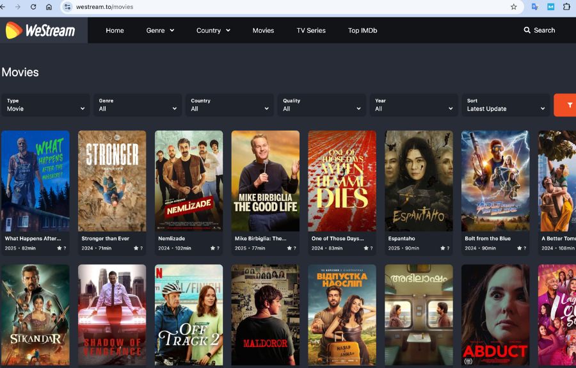Open the Sort Latest Update dropdown
Viewport: 576px width, 368px height.
coord(506,105)
